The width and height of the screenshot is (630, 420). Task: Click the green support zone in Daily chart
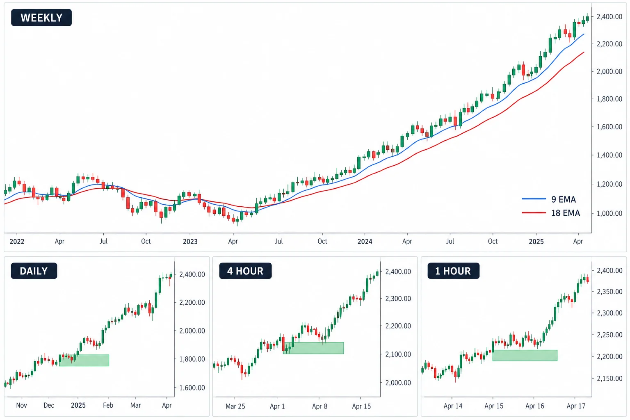click(84, 360)
